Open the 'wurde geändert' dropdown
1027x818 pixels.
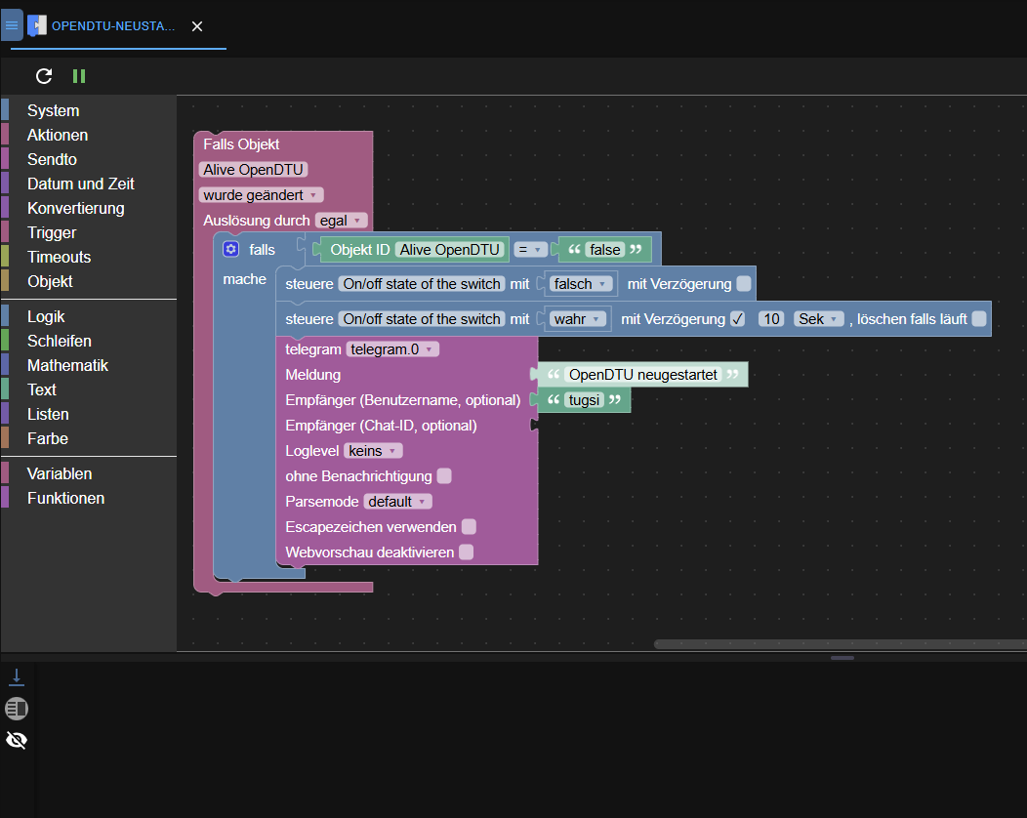[261, 195]
